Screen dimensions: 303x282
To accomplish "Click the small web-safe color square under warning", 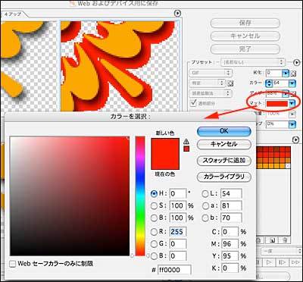I will [186, 149].
